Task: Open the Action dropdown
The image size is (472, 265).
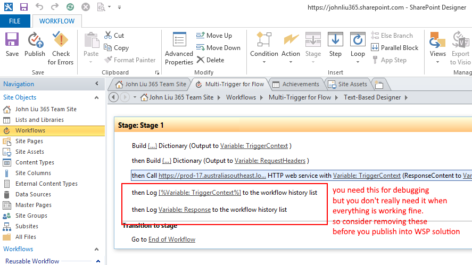Action: pyautogui.click(x=291, y=48)
